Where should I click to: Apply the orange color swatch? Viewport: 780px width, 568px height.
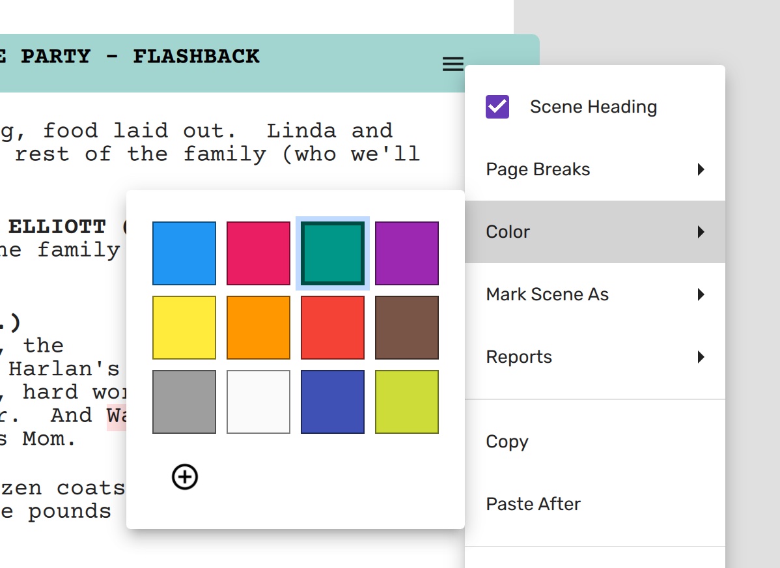coord(258,328)
